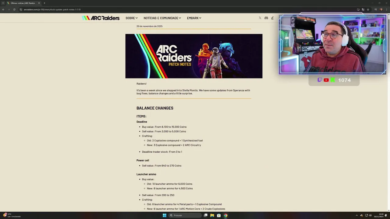Viewport: 390px width, 219px height.
Task: Open volume control in system tray
Action: point(370,215)
